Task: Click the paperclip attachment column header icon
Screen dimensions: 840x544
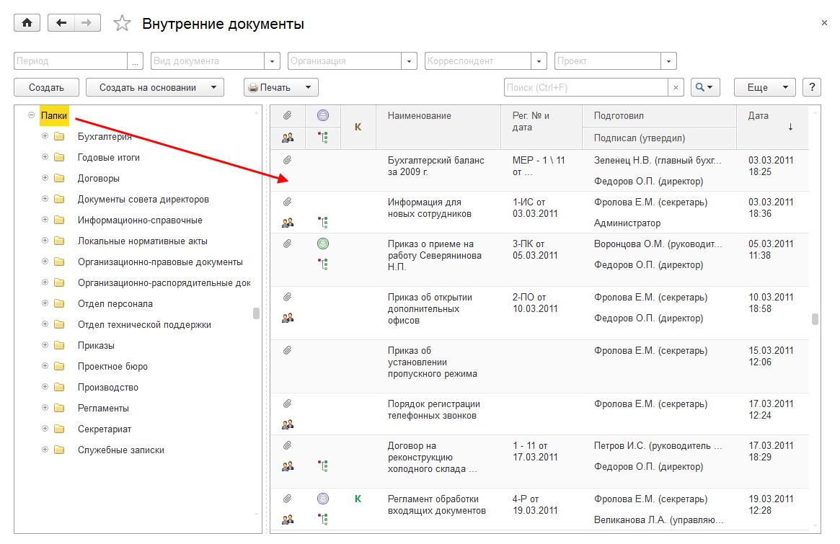Action: (x=287, y=115)
